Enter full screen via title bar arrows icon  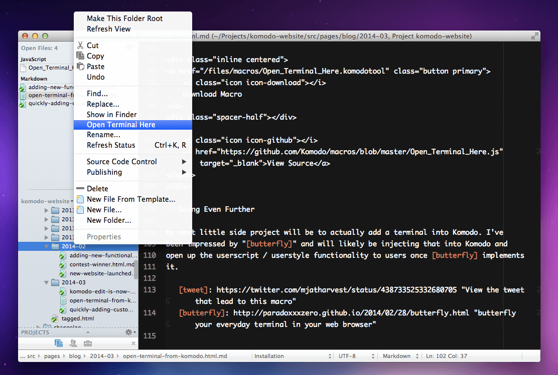(x=534, y=36)
